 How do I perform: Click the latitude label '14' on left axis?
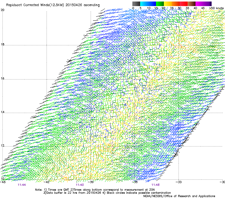pos(2,112)
